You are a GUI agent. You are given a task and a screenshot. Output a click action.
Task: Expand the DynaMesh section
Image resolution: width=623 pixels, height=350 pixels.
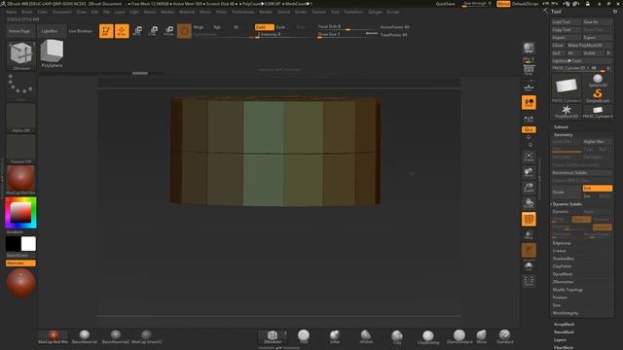tap(563, 274)
